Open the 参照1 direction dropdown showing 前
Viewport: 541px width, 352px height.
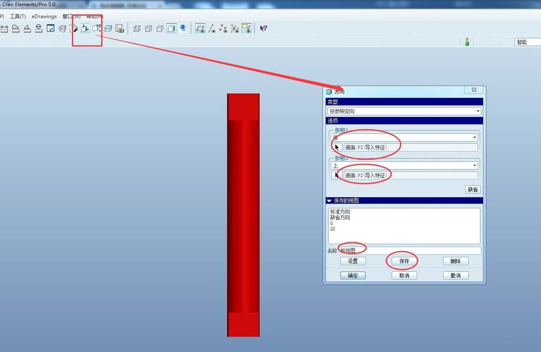pos(404,138)
